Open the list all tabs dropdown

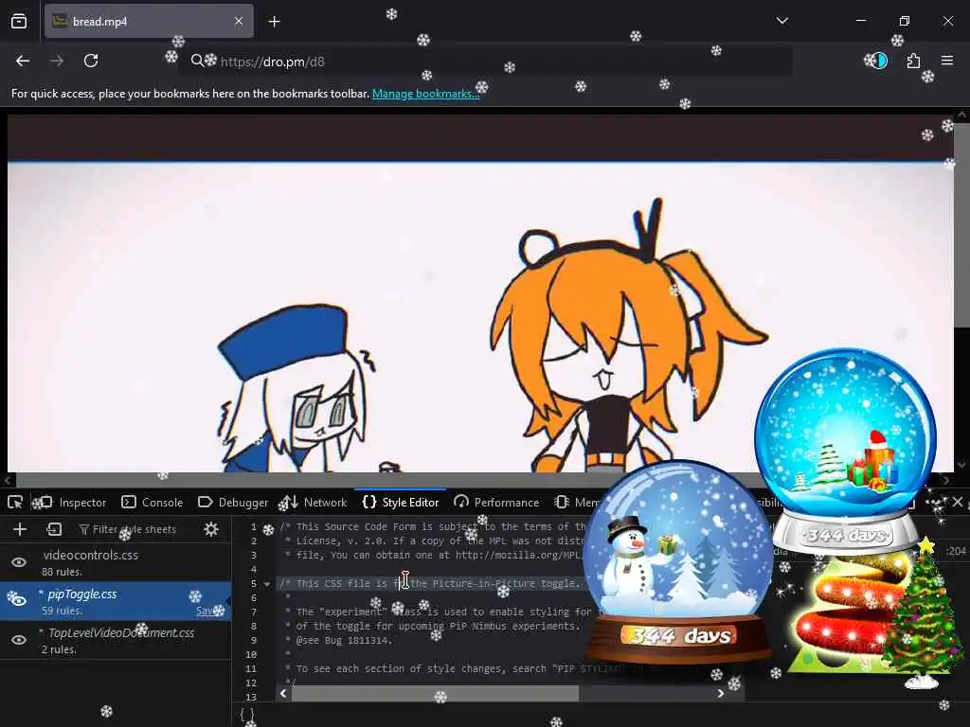(782, 21)
